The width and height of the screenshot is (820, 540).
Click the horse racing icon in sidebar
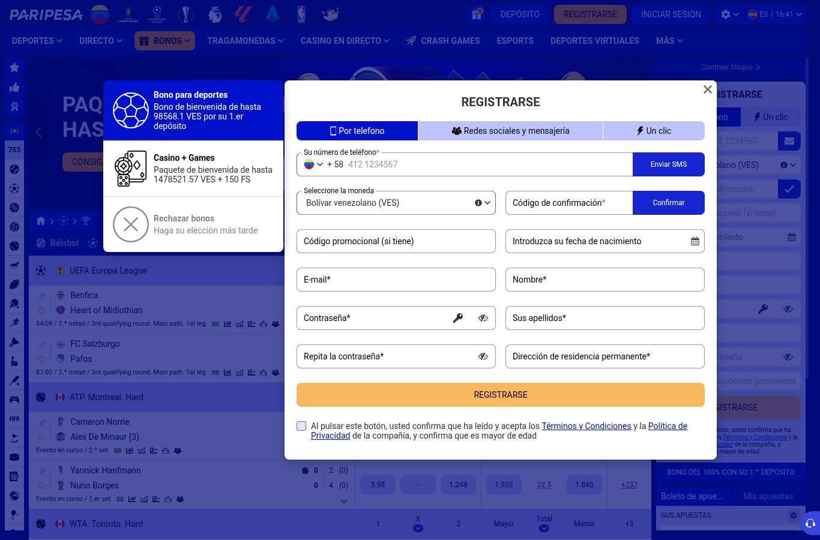[14, 265]
